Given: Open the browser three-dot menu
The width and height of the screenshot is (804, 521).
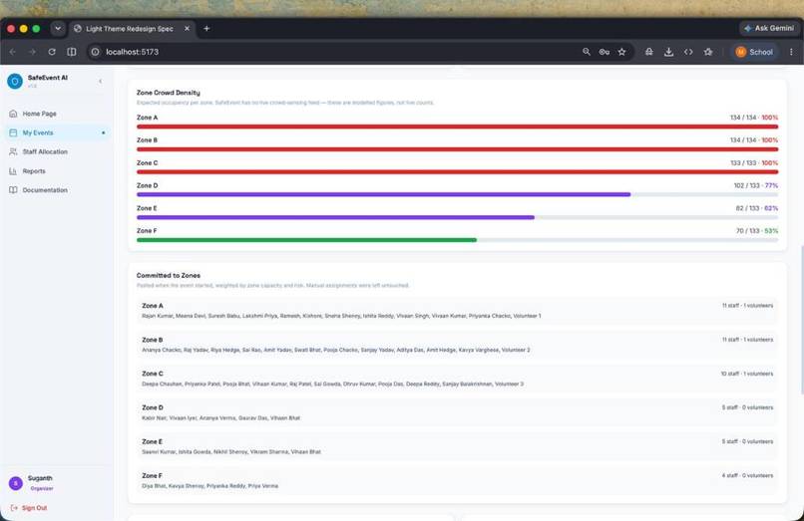Looking at the screenshot, I should [x=791, y=52].
